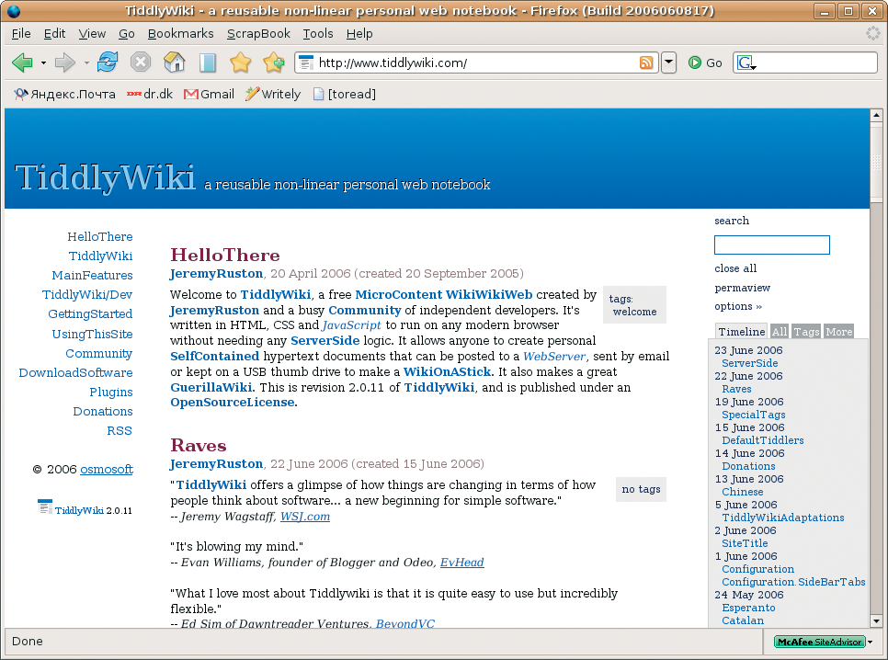Viewport: 888px width, 660px height.
Task: Open the Яндекс.Почта bookmark
Action: [64, 94]
